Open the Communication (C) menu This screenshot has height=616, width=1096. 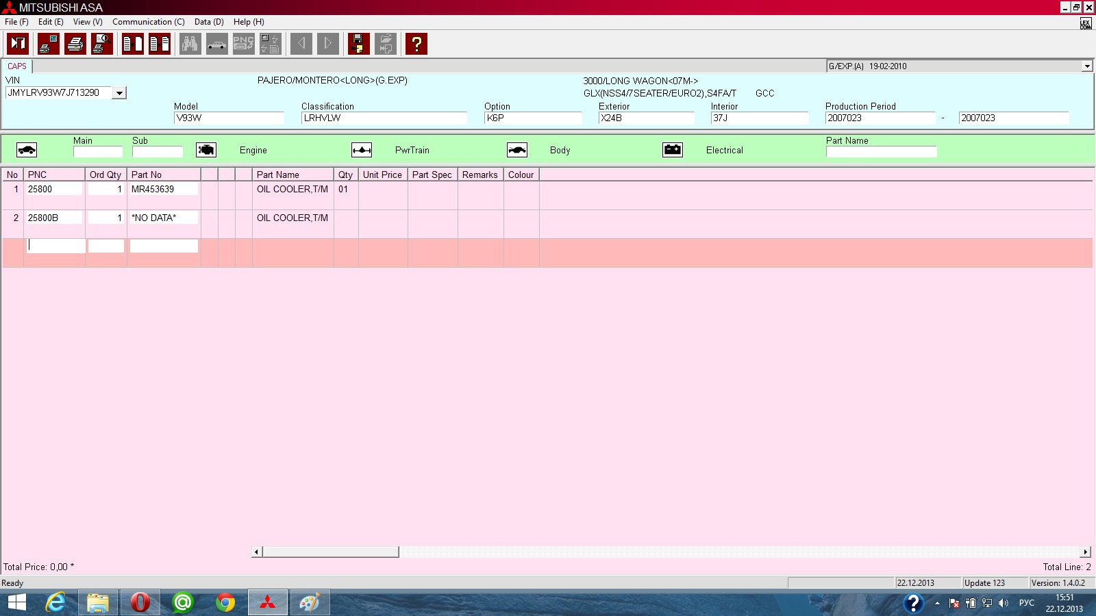pyautogui.click(x=148, y=22)
